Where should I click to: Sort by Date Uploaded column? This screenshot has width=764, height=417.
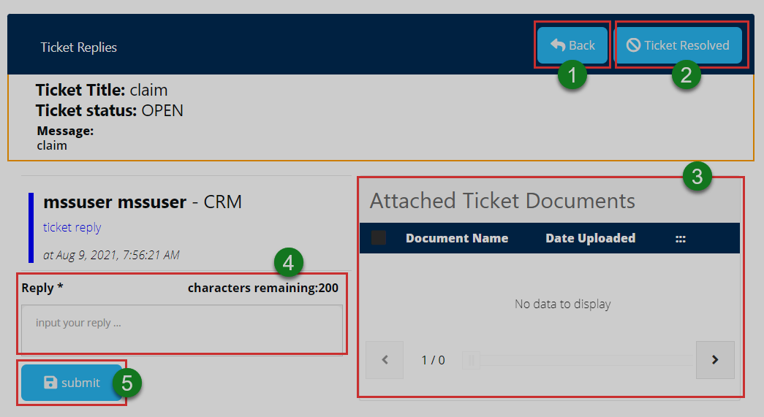pyautogui.click(x=590, y=238)
